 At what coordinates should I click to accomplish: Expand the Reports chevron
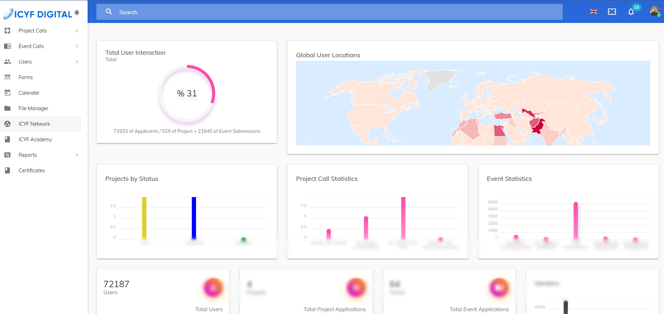click(77, 155)
